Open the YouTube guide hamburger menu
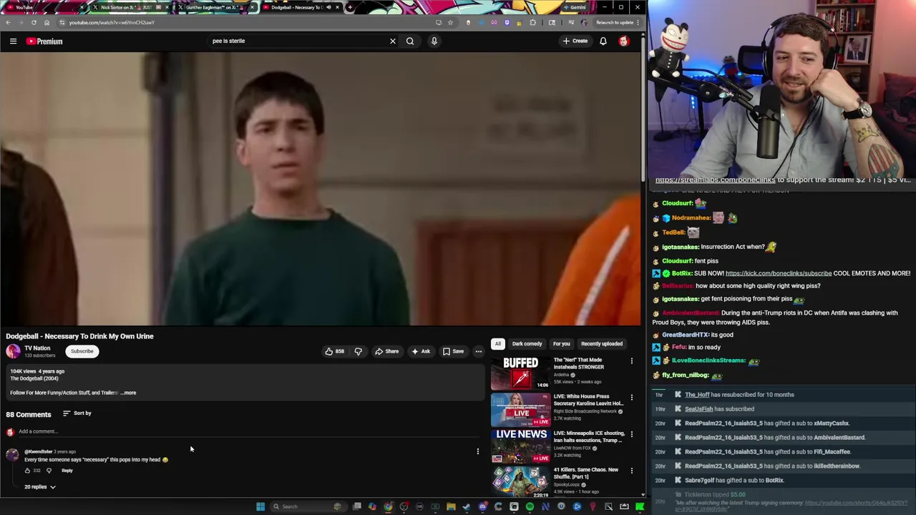The image size is (916, 515). pos(13,41)
